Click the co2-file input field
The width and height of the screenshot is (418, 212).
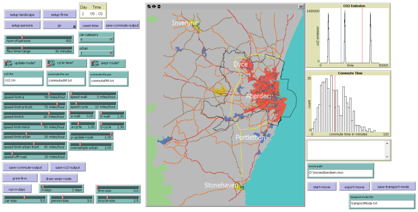tap(23, 81)
